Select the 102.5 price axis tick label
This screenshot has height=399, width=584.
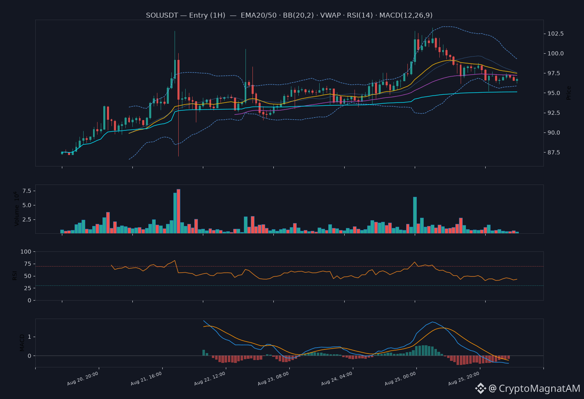click(x=556, y=34)
